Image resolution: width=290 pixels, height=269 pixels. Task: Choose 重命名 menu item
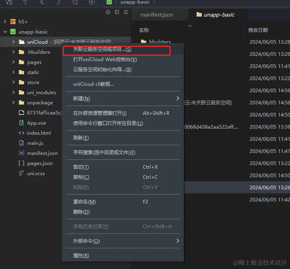123,202
